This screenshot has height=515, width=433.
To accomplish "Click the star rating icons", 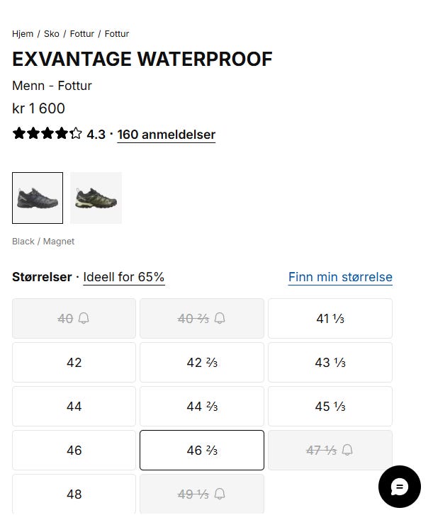I will [x=47, y=134].
